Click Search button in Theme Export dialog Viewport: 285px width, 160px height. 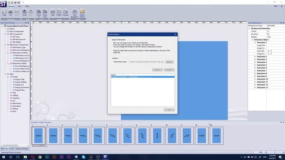[169, 62]
